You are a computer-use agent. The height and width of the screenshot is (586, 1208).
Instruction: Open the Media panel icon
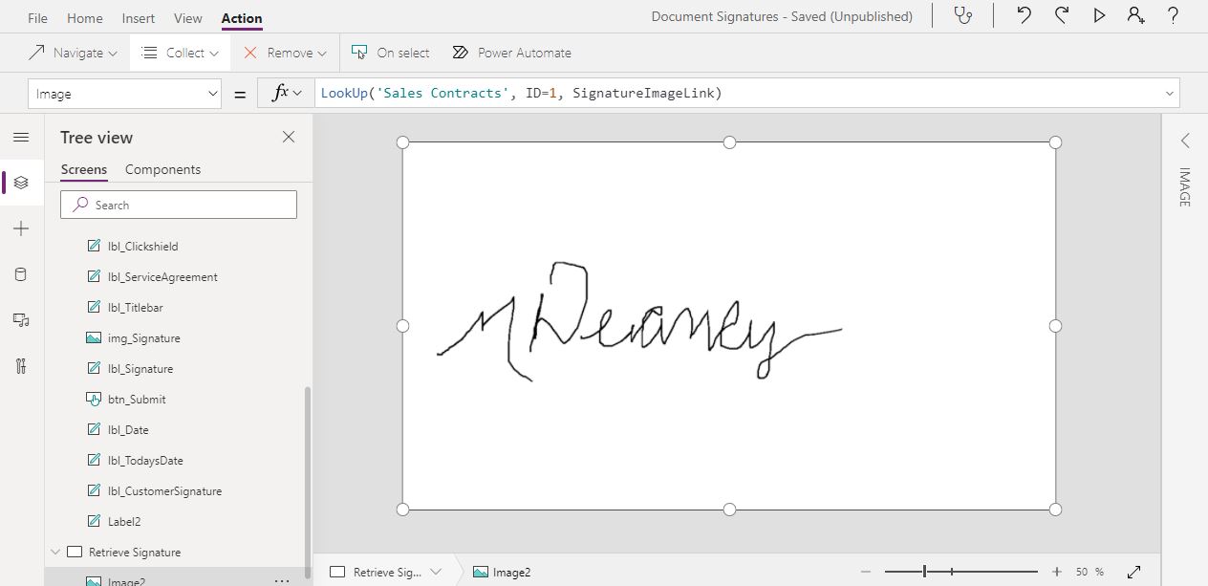(x=21, y=320)
